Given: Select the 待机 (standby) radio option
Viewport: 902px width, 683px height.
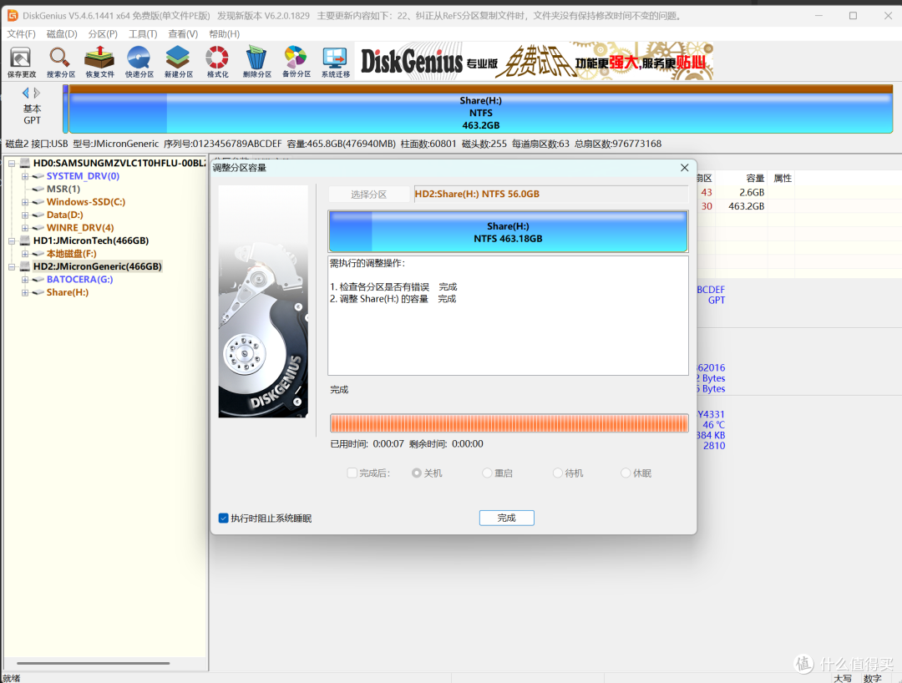Looking at the screenshot, I should pyautogui.click(x=557, y=473).
